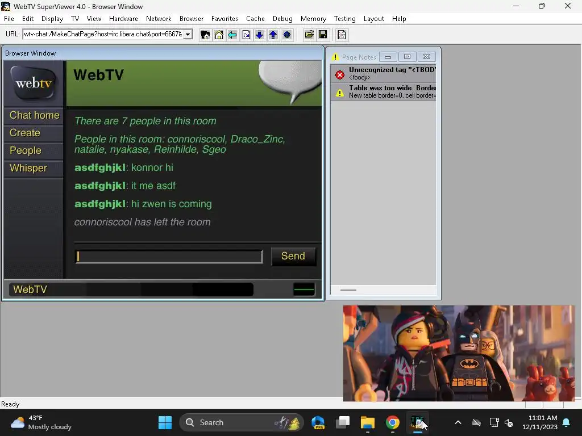Open the Windows Start menu

pos(165,422)
